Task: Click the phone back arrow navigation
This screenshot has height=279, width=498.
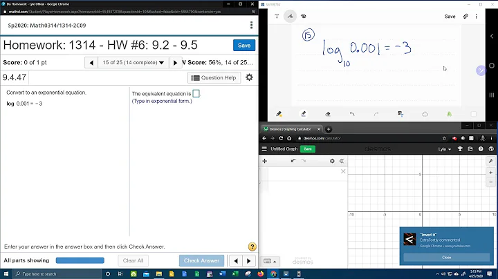Action: click(x=492, y=36)
